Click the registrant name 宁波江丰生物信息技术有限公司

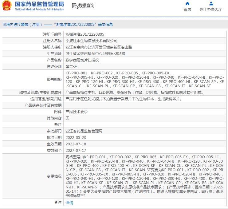click(x=91, y=41)
